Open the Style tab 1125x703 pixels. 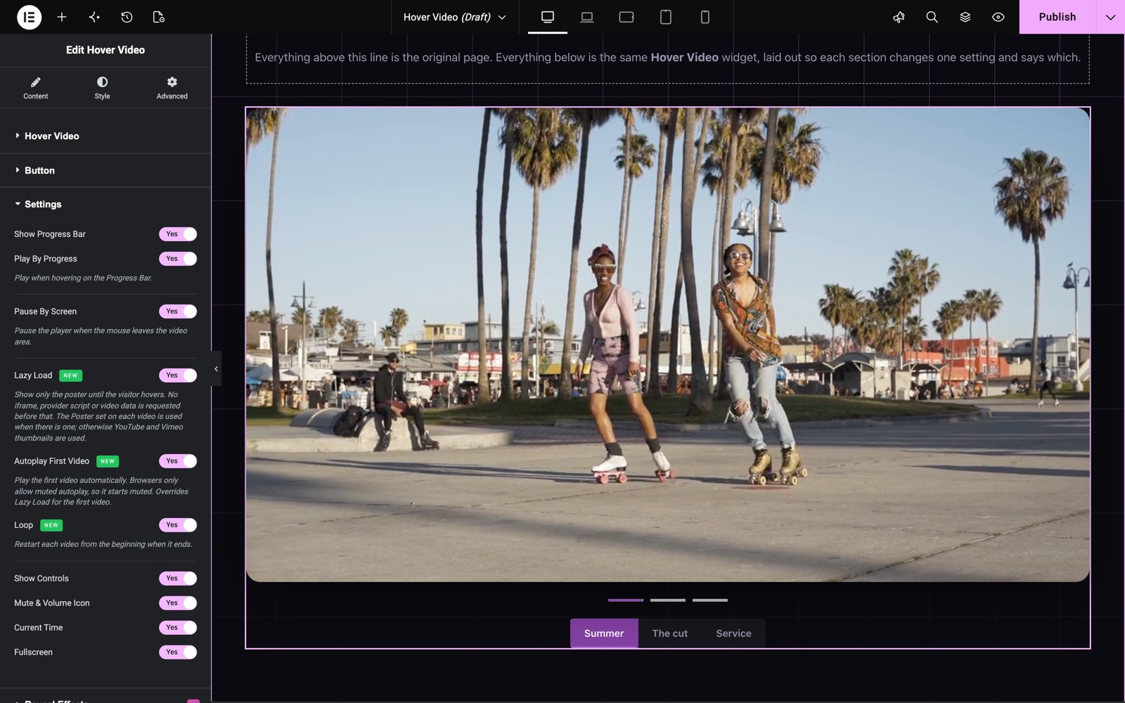(x=102, y=88)
